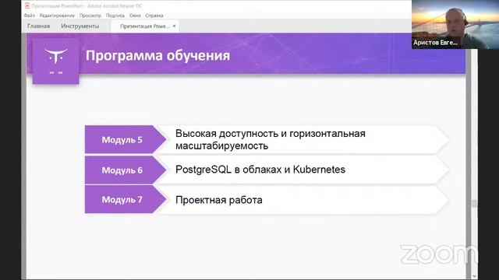This screenshot has width=499, height=280.
Task: Select the Презентация Powe... document tab
Action: click(145, 26)
